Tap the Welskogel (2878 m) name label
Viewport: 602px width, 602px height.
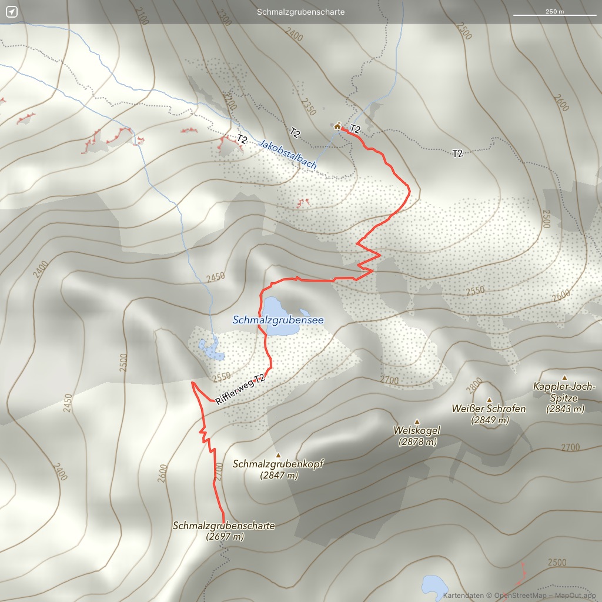point(416,436)
